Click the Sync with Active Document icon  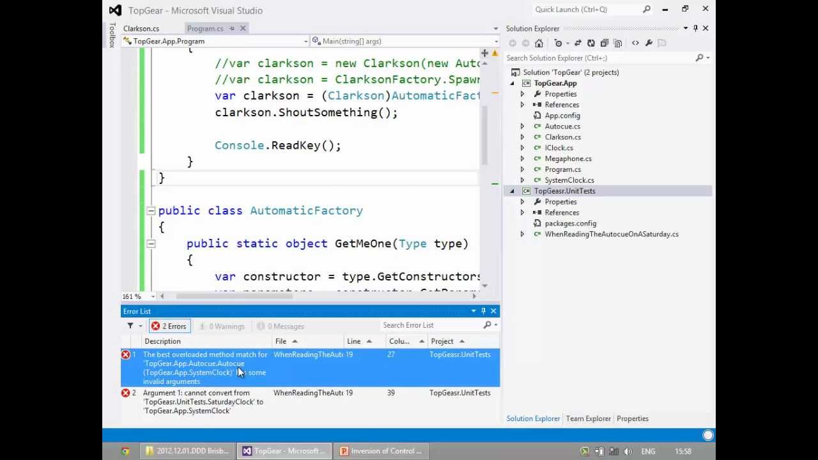[578, 43]
